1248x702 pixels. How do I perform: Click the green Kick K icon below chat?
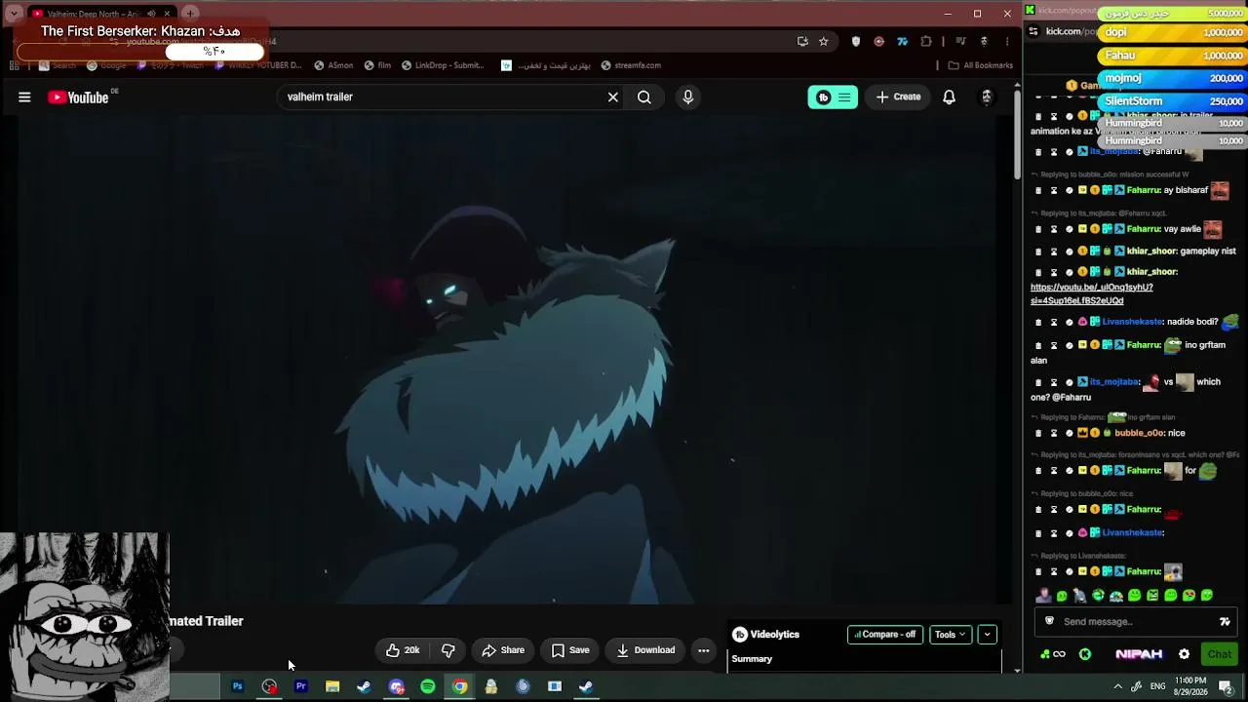pyautogui.click(x=1085, y=654)
